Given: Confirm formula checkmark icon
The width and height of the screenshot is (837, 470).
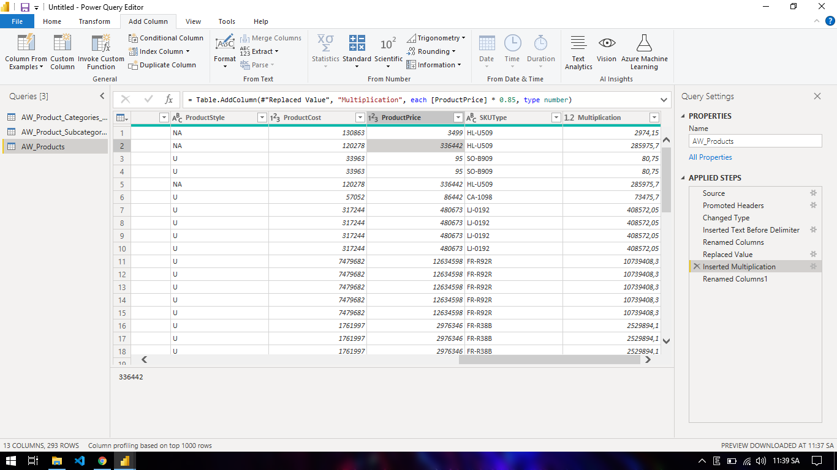Looking at the screenshot, I should pos(148,99).
